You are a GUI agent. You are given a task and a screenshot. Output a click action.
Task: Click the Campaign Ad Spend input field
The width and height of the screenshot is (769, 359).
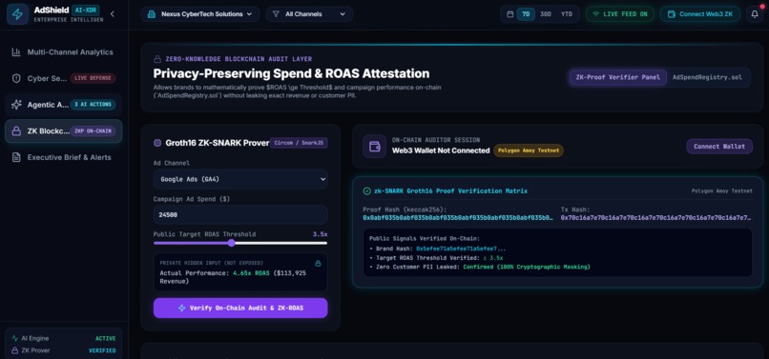(240, 215)
